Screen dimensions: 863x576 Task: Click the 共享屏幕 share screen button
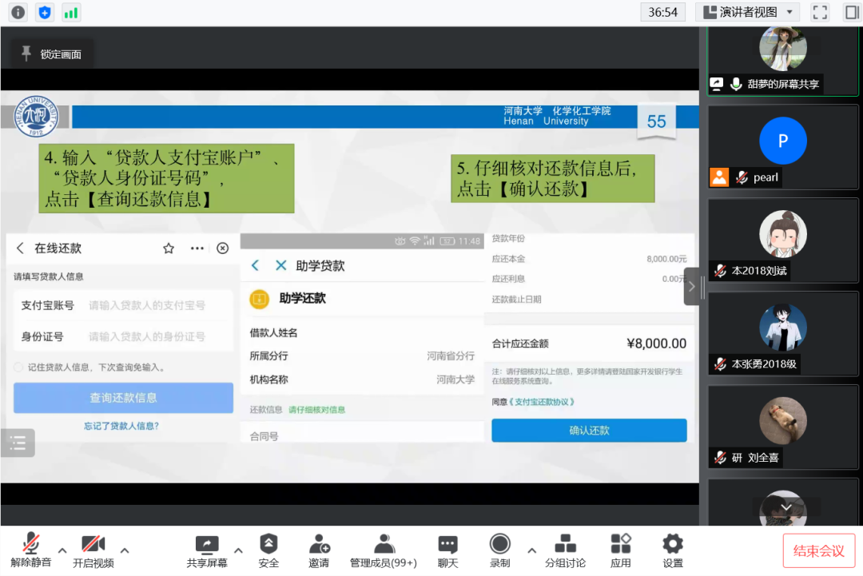tap(207, 550)
